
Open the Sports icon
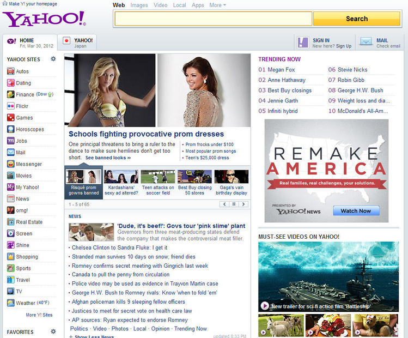(x=11, y=268)
